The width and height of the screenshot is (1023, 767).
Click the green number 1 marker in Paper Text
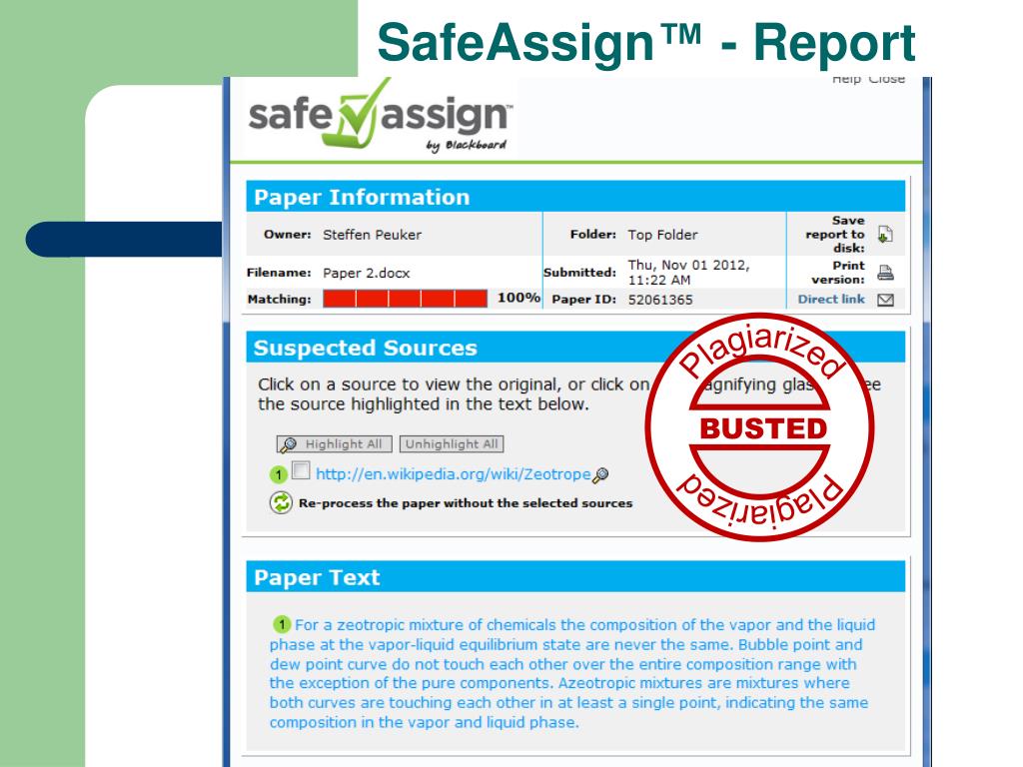pos(281,624)
